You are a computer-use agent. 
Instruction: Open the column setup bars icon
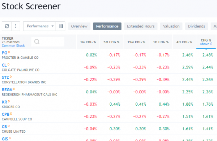(x=61, y=26)
